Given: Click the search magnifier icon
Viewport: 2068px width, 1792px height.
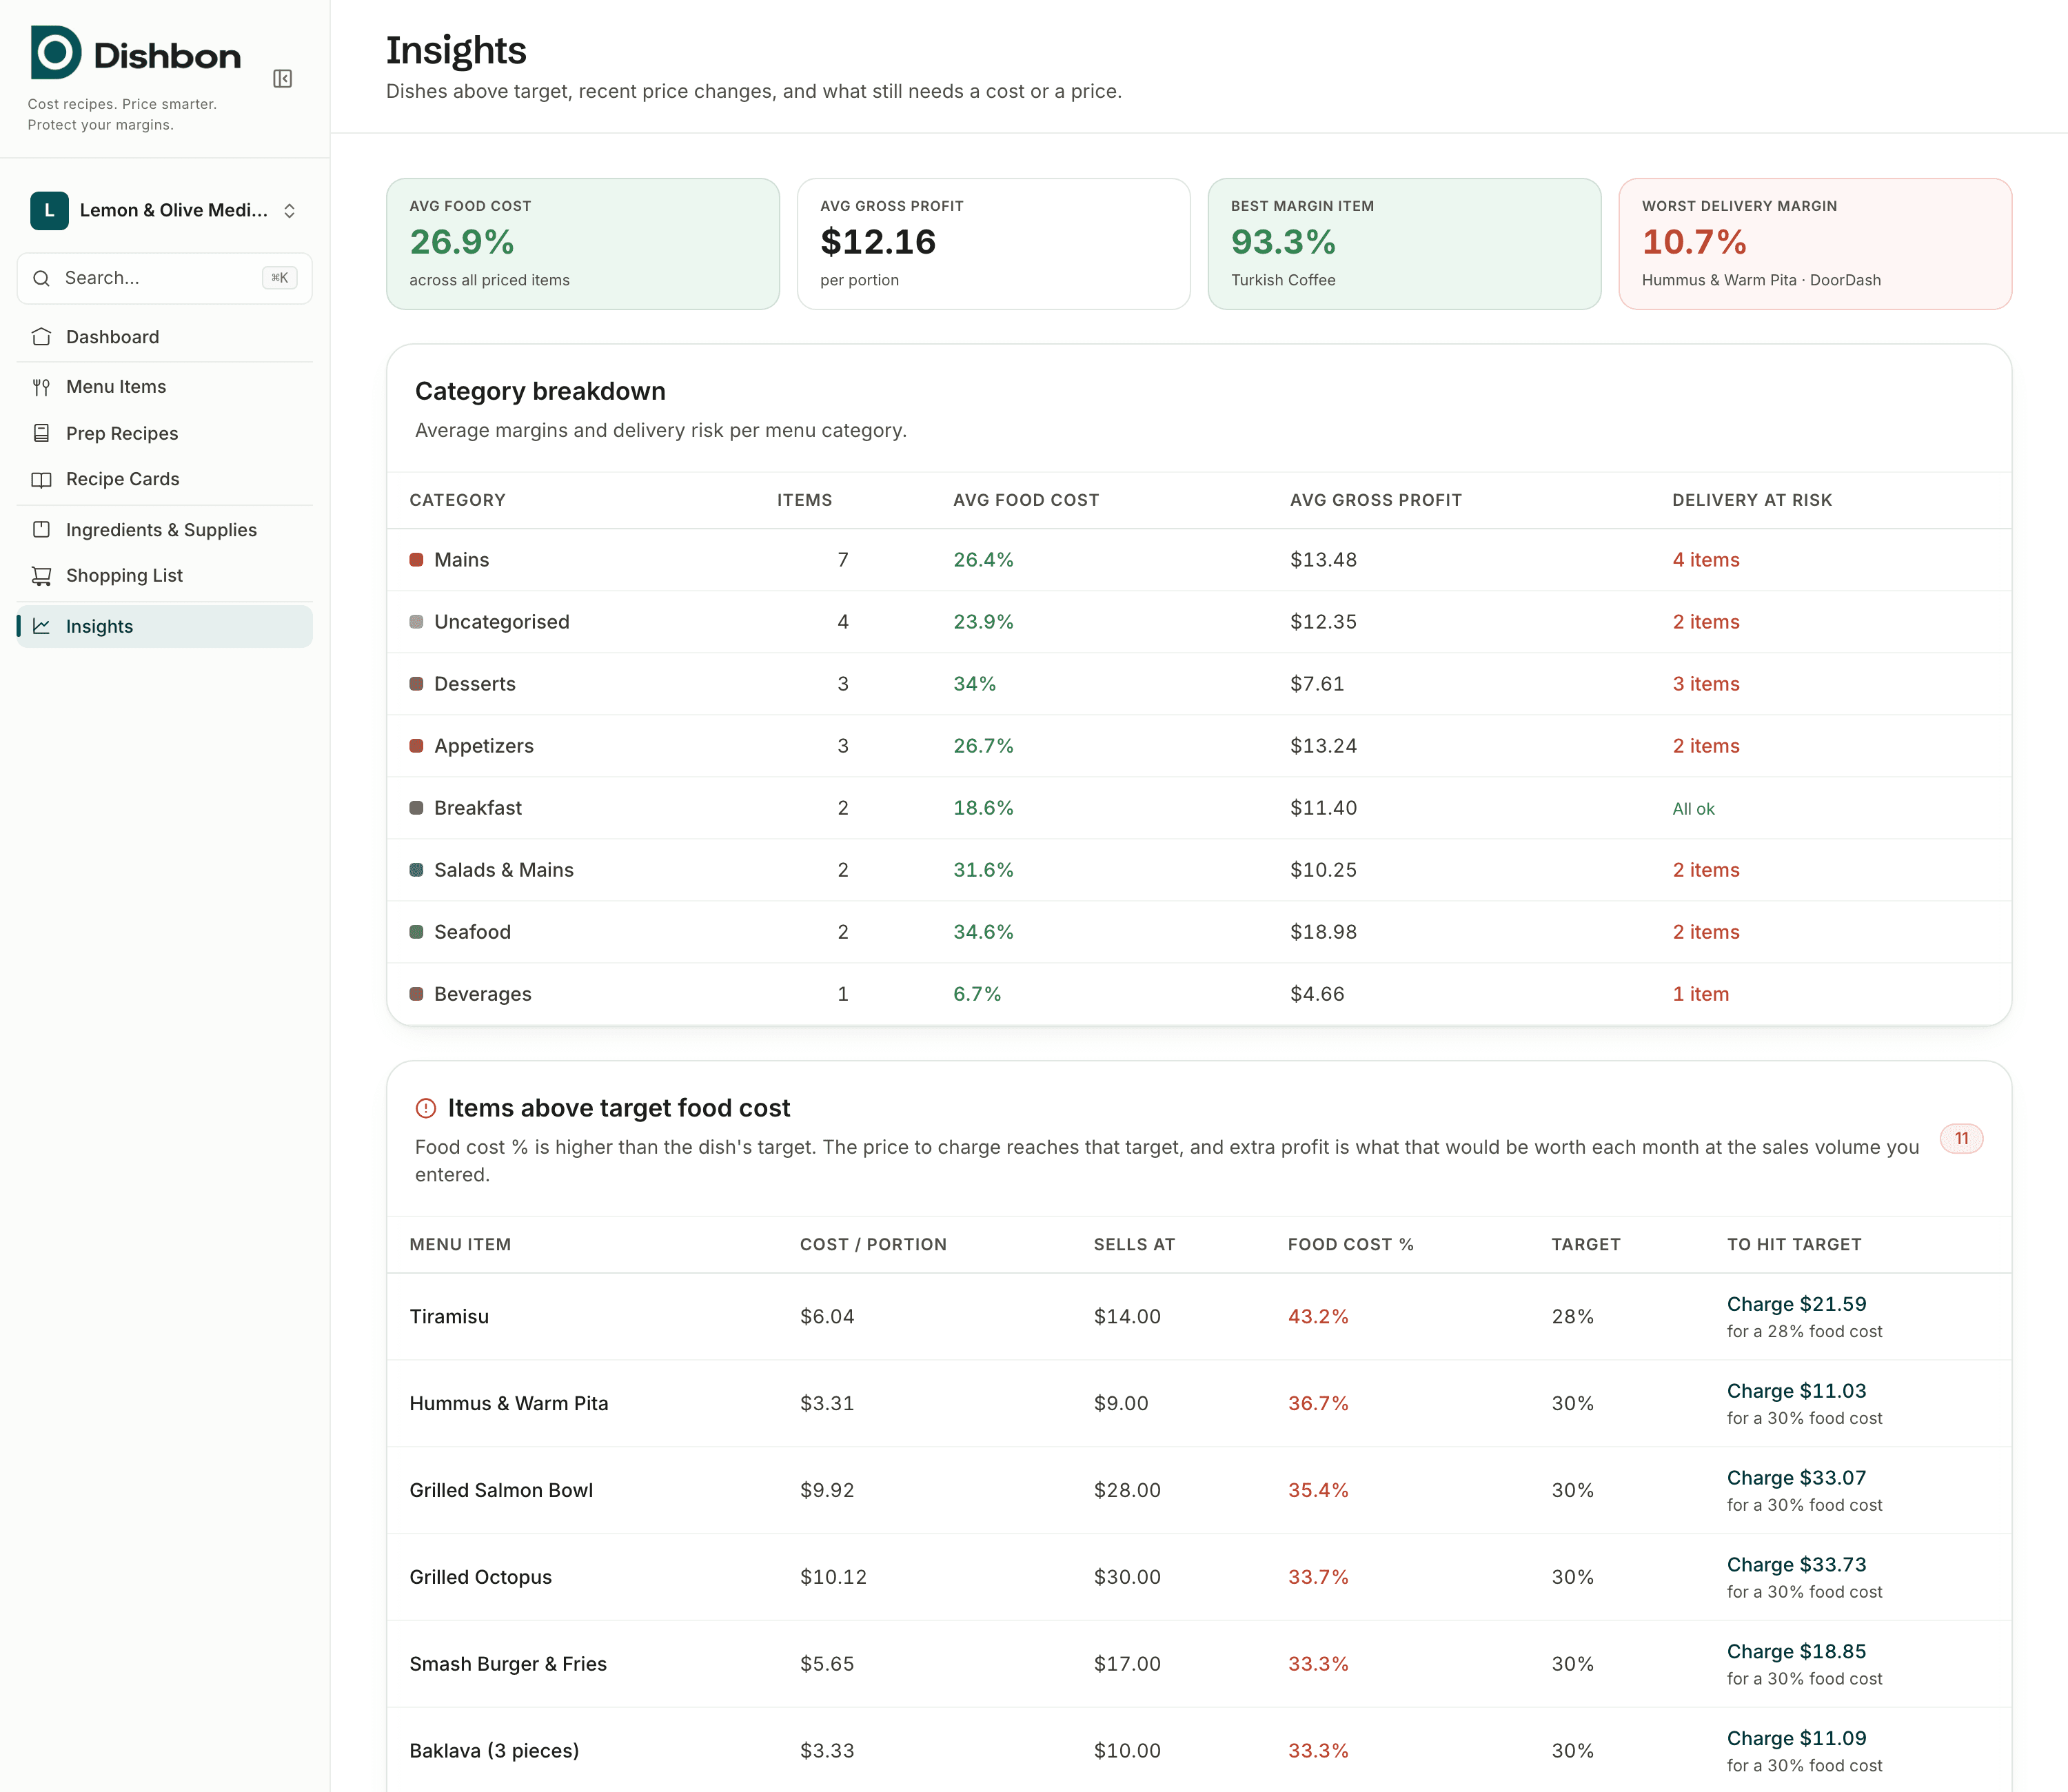Looking at the screenshot, I should pos(41,278).
